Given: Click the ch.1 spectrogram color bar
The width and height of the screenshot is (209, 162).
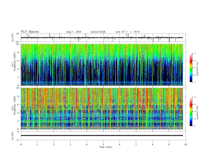Looking at the screenshot, I should [191, 68].
